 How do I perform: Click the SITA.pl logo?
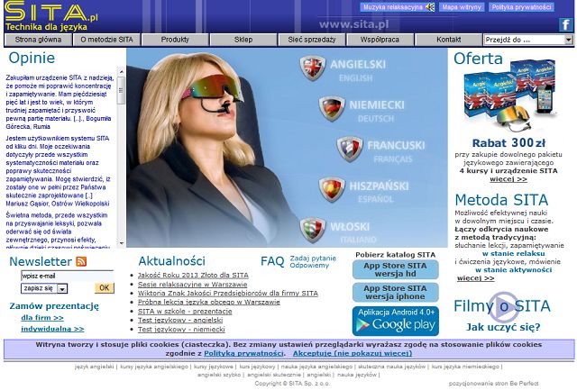coord(51,15)
